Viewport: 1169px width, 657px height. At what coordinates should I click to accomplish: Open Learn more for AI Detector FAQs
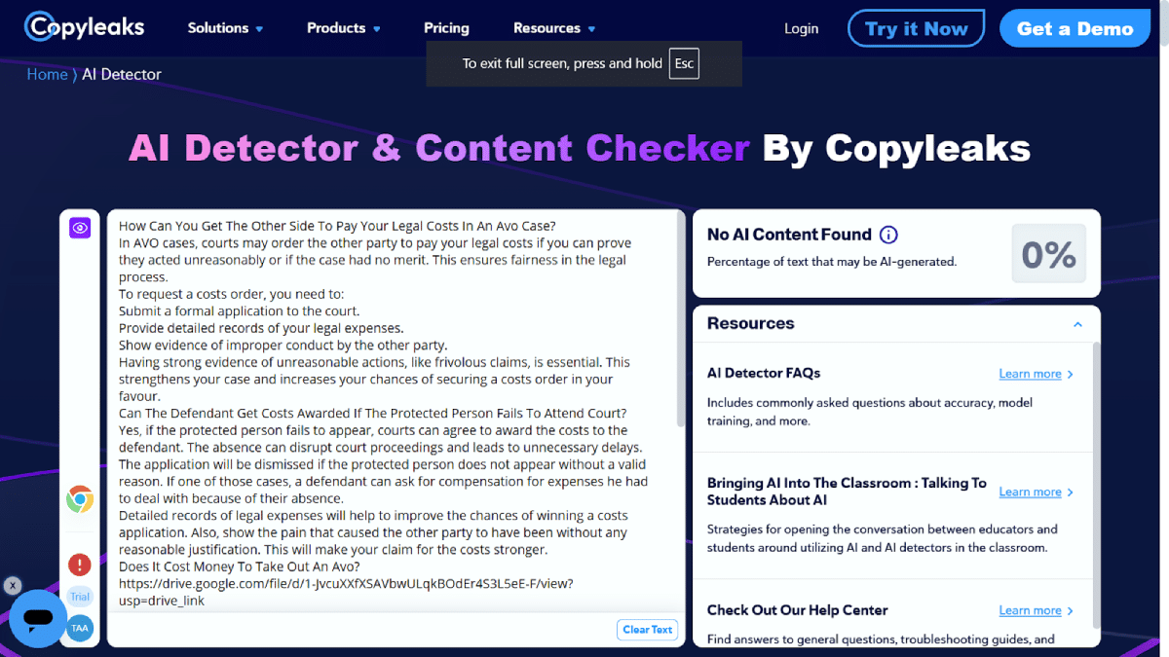click(x=1036, y=374)
